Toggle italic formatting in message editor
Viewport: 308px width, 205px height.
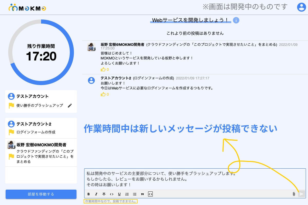[x=96, y=194]
